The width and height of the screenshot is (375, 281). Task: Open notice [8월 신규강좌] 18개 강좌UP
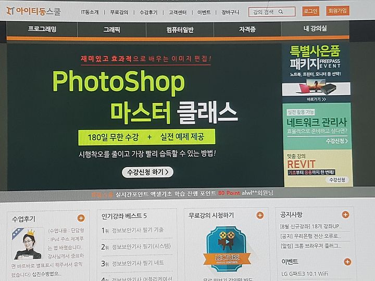pos(311,226)
